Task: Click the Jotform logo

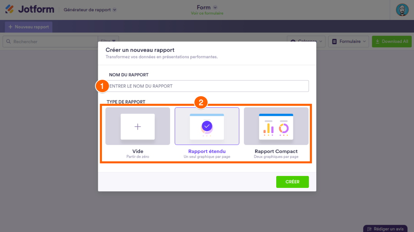Action: 30,10
